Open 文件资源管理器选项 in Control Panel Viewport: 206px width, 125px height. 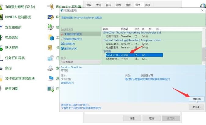pos(20,78)
